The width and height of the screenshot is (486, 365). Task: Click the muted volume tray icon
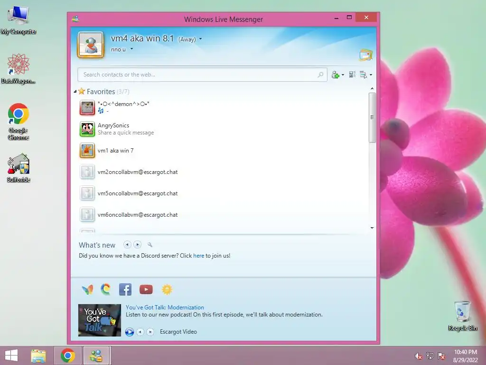coord(419,356)
